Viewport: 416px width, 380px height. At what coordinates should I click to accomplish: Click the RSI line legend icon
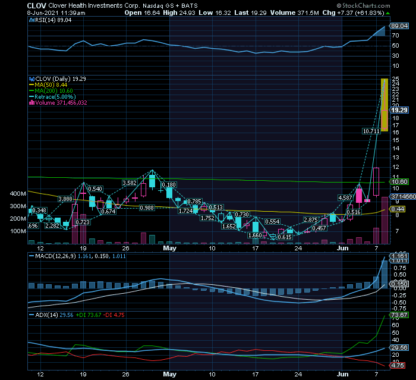32,20
